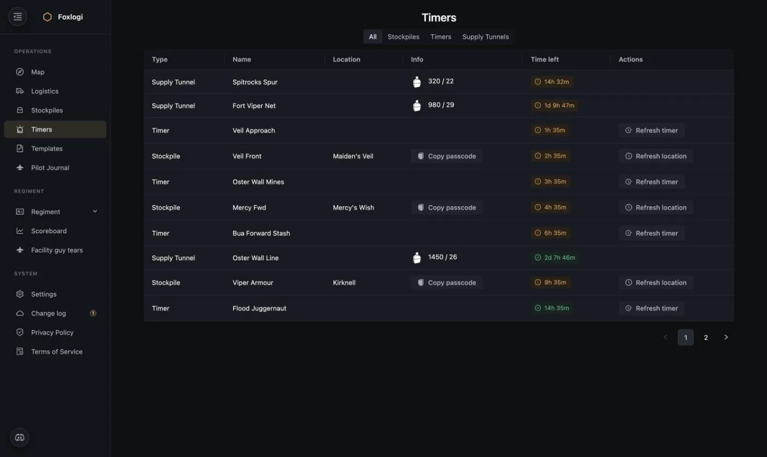Open page 2 of timers

coord(706,337)
